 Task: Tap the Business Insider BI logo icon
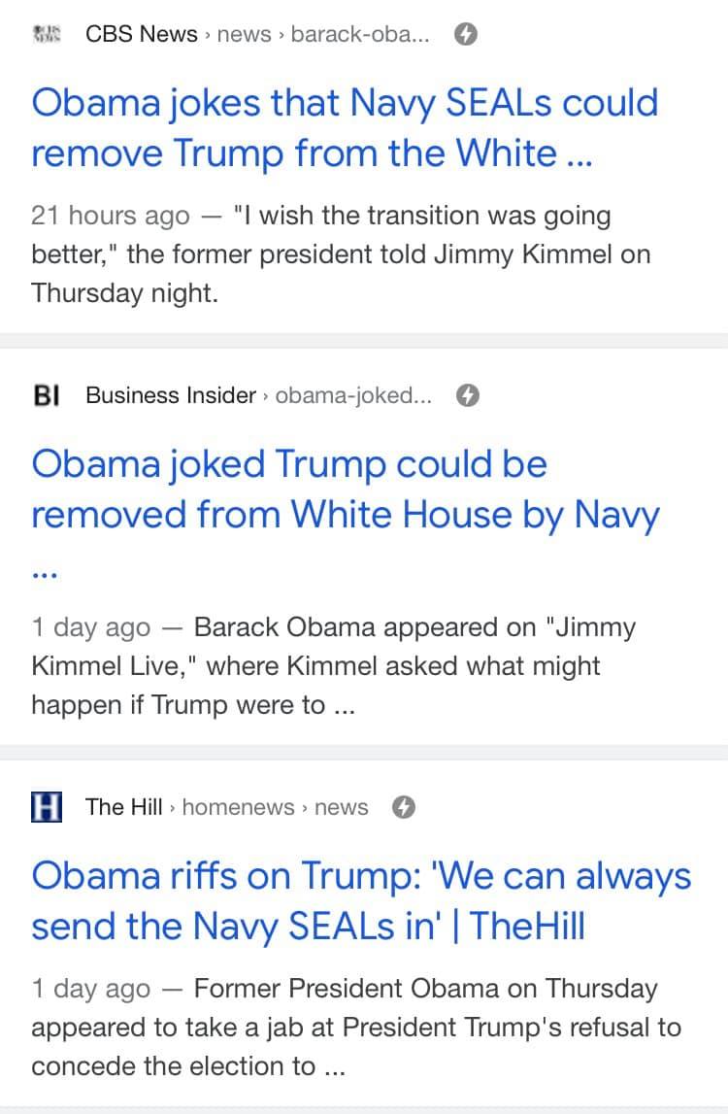click(x=47, y=395)
